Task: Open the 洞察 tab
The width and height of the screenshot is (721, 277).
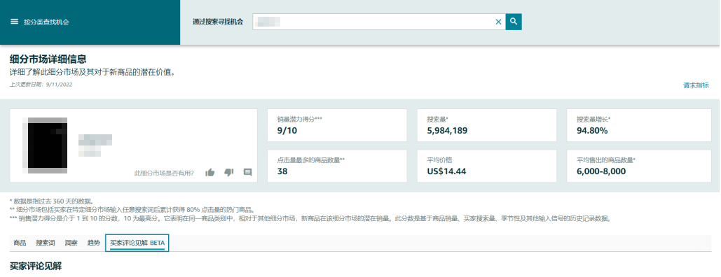Action: click(x=71, y=243)
